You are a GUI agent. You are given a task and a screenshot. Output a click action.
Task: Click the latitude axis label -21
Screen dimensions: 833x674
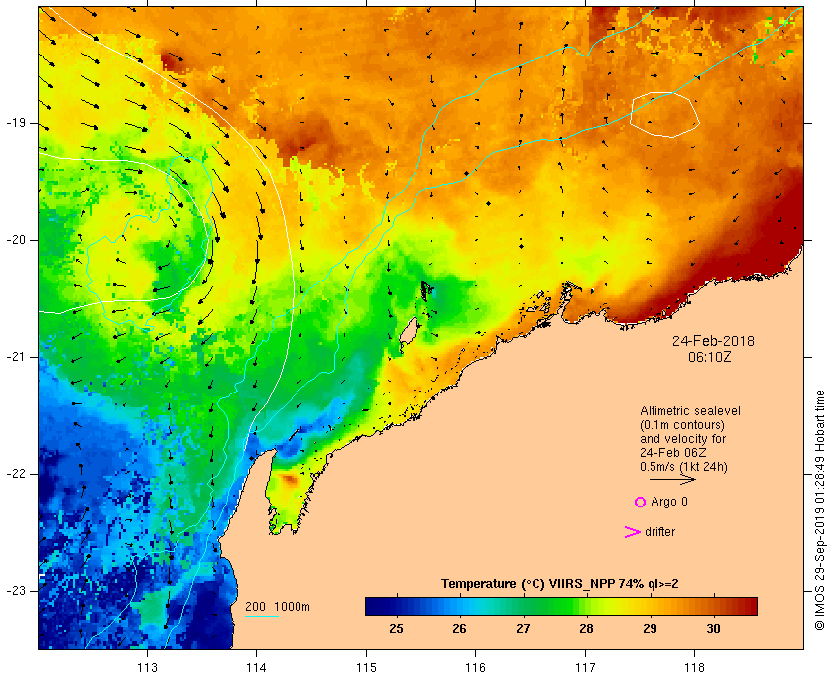pyautogui.click(x=16, y=357)
